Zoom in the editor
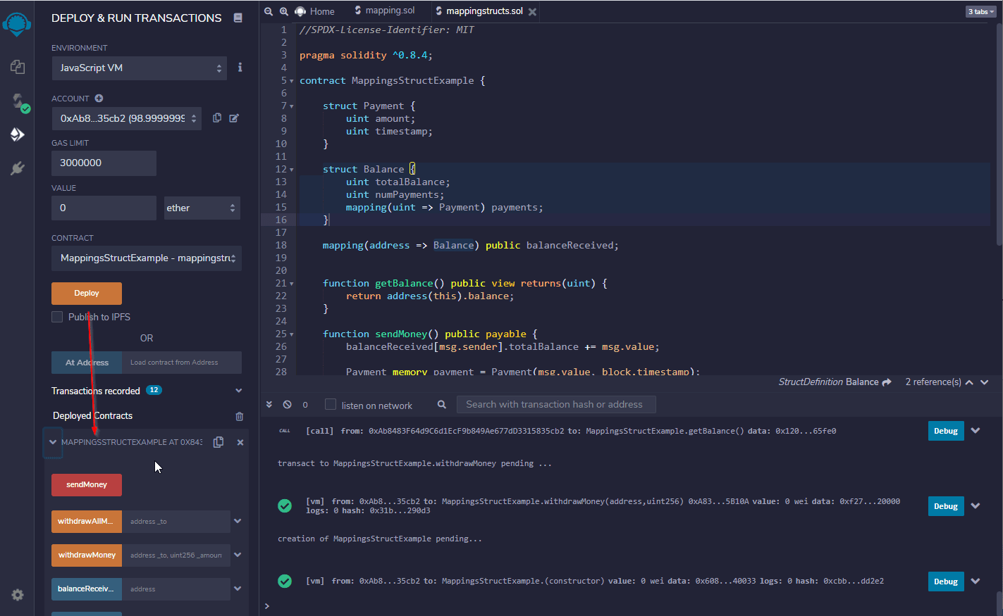1003x616 pixels. (x=284, y=11)
